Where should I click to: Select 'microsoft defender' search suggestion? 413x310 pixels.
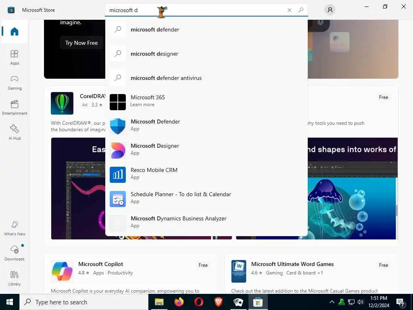206,29
